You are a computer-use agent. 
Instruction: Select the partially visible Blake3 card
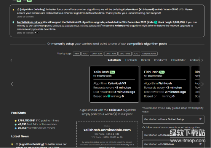[195, 84]
